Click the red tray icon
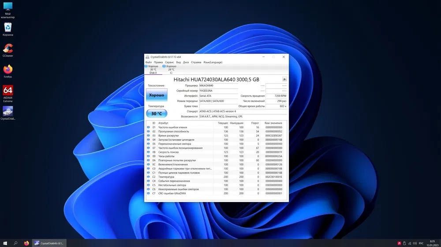The height and width of the screenshot is (247, 441). (399, 243)
